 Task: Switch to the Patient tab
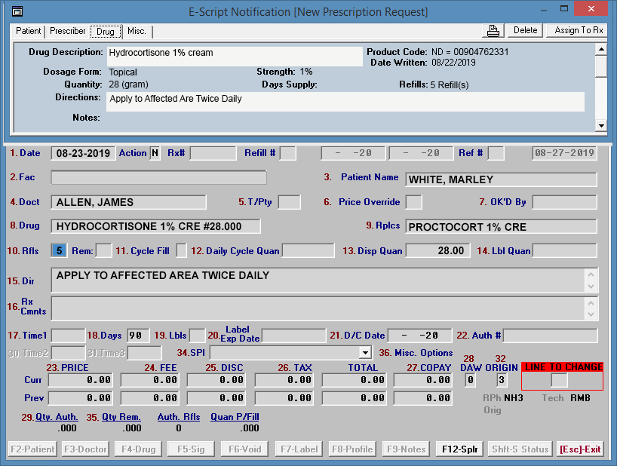29,32
